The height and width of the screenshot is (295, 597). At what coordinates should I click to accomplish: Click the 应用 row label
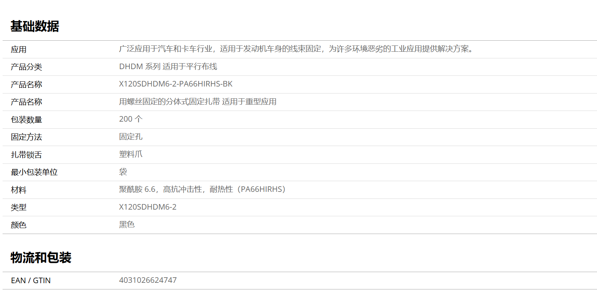[x=18, y=50]
